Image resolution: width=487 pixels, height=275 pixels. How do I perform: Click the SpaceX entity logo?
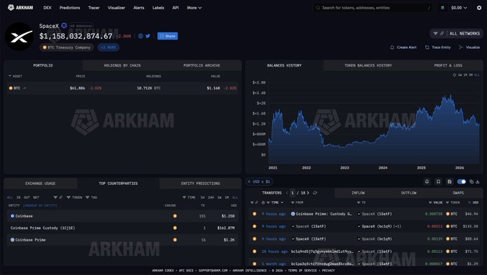(19, 37)
